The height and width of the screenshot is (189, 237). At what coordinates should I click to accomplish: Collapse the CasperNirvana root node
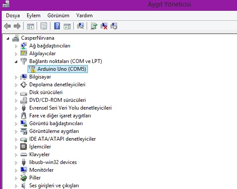pos(8,38)
